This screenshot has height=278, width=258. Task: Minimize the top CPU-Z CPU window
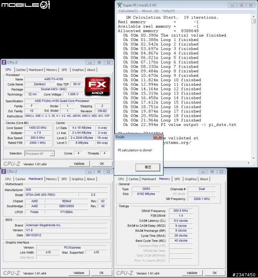point(90,62)
